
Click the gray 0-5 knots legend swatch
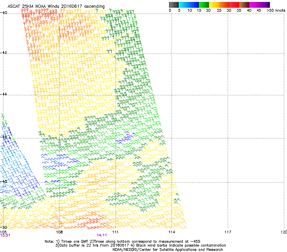click(174, 5)
